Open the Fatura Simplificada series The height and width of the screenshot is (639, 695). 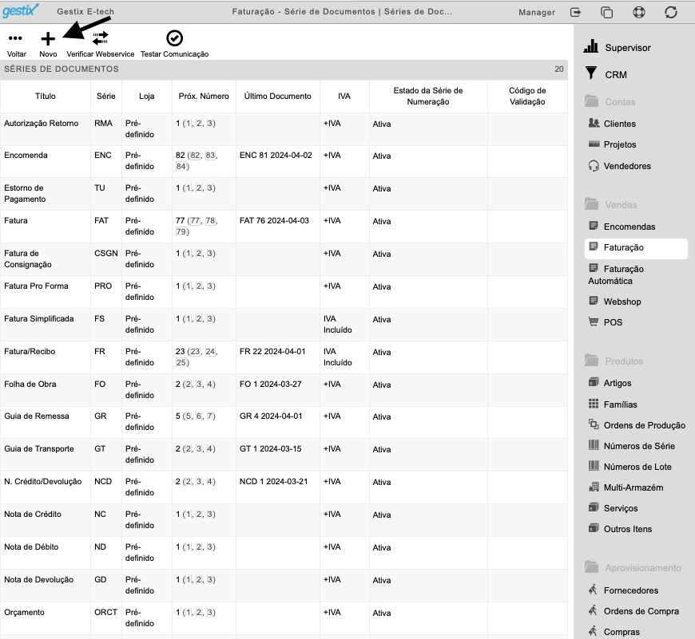click(38, 318)
